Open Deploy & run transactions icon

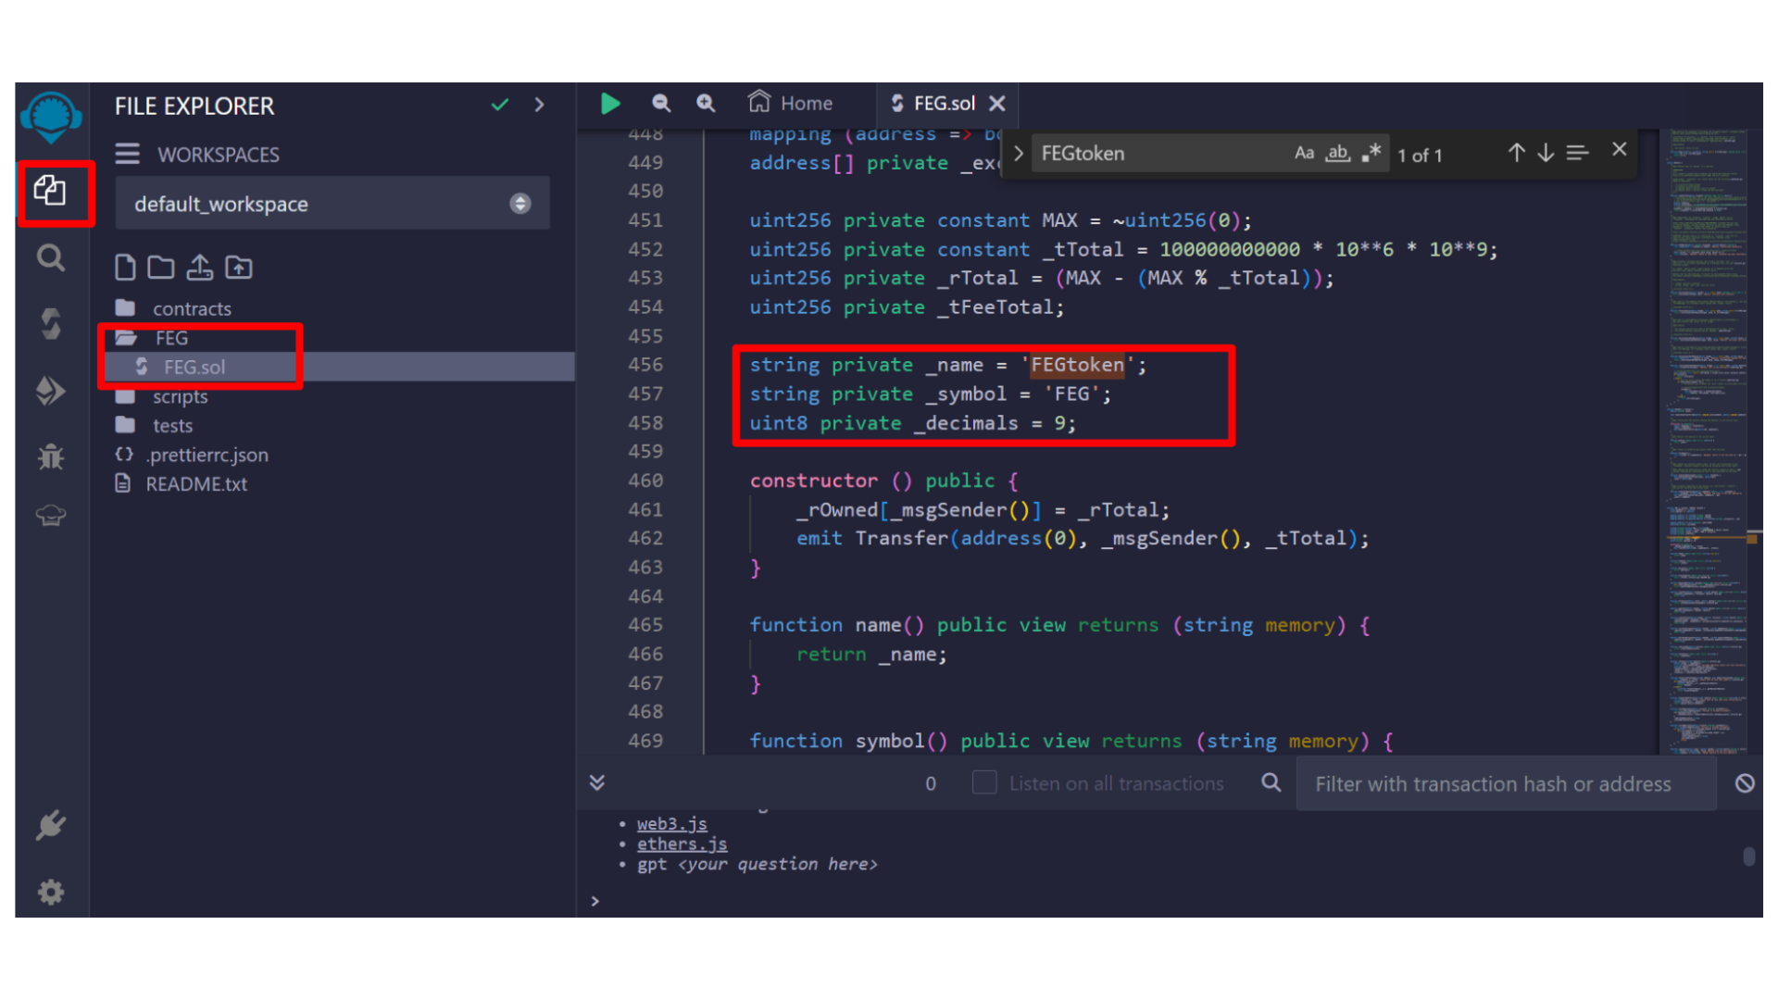(x=51, y=390)
